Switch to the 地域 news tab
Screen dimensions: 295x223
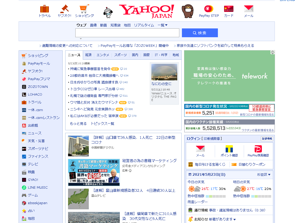(x=176, y=55)
